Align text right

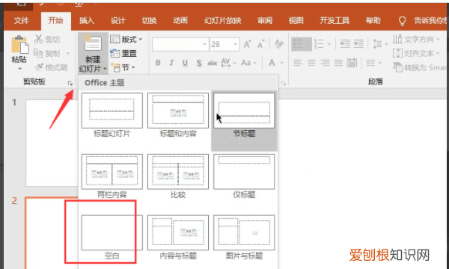pyautogui.click(x=325, y=63)
